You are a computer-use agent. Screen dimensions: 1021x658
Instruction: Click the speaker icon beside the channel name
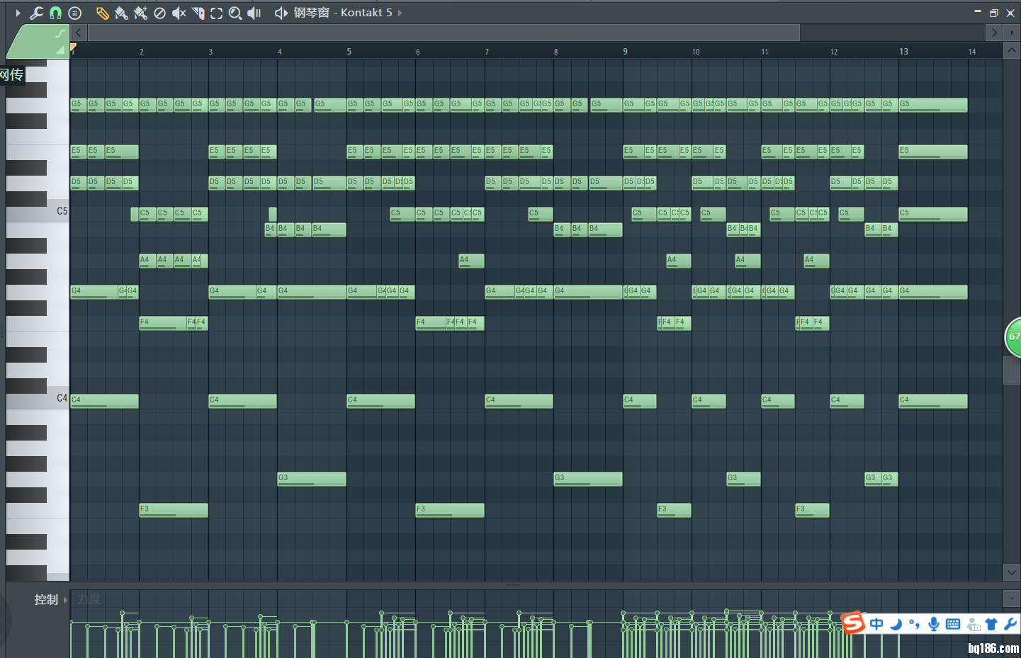click(281, 13)
